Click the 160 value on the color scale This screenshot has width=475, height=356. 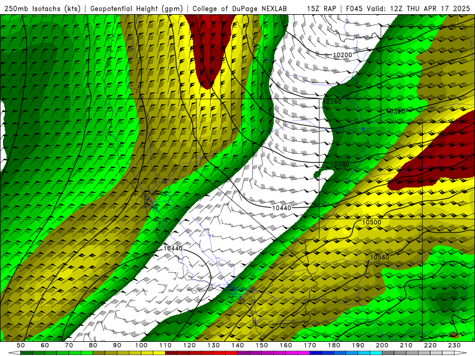286,345
